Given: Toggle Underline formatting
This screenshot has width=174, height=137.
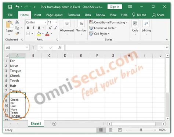Looking at the screenshot, I should pyautogui.click(x=39, y=28).
